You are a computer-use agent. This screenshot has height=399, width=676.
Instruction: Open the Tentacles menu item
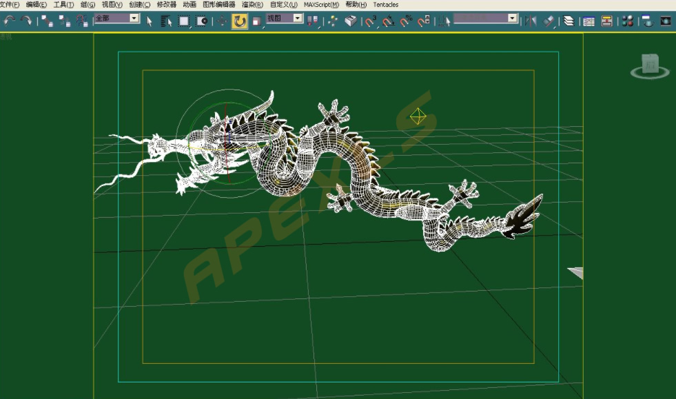[385, 5]
